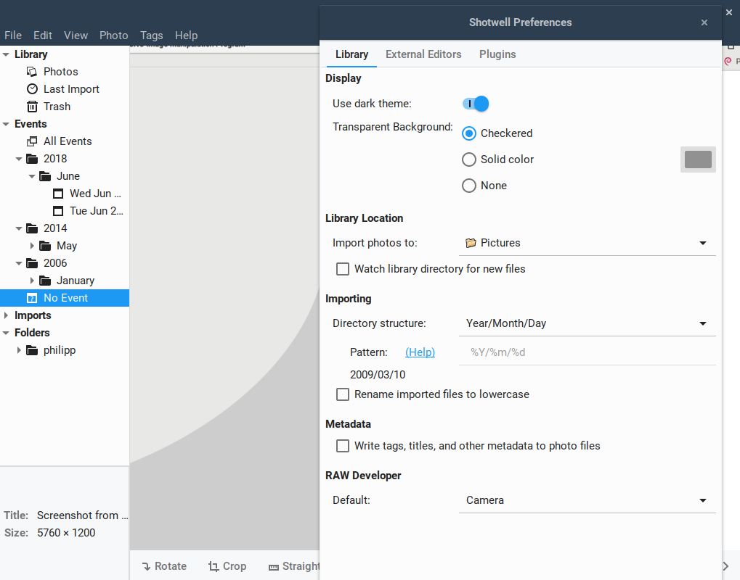Open the Last Import clock icon
The width and height of the screenshot is (740, 580).
tap(32, 89)
